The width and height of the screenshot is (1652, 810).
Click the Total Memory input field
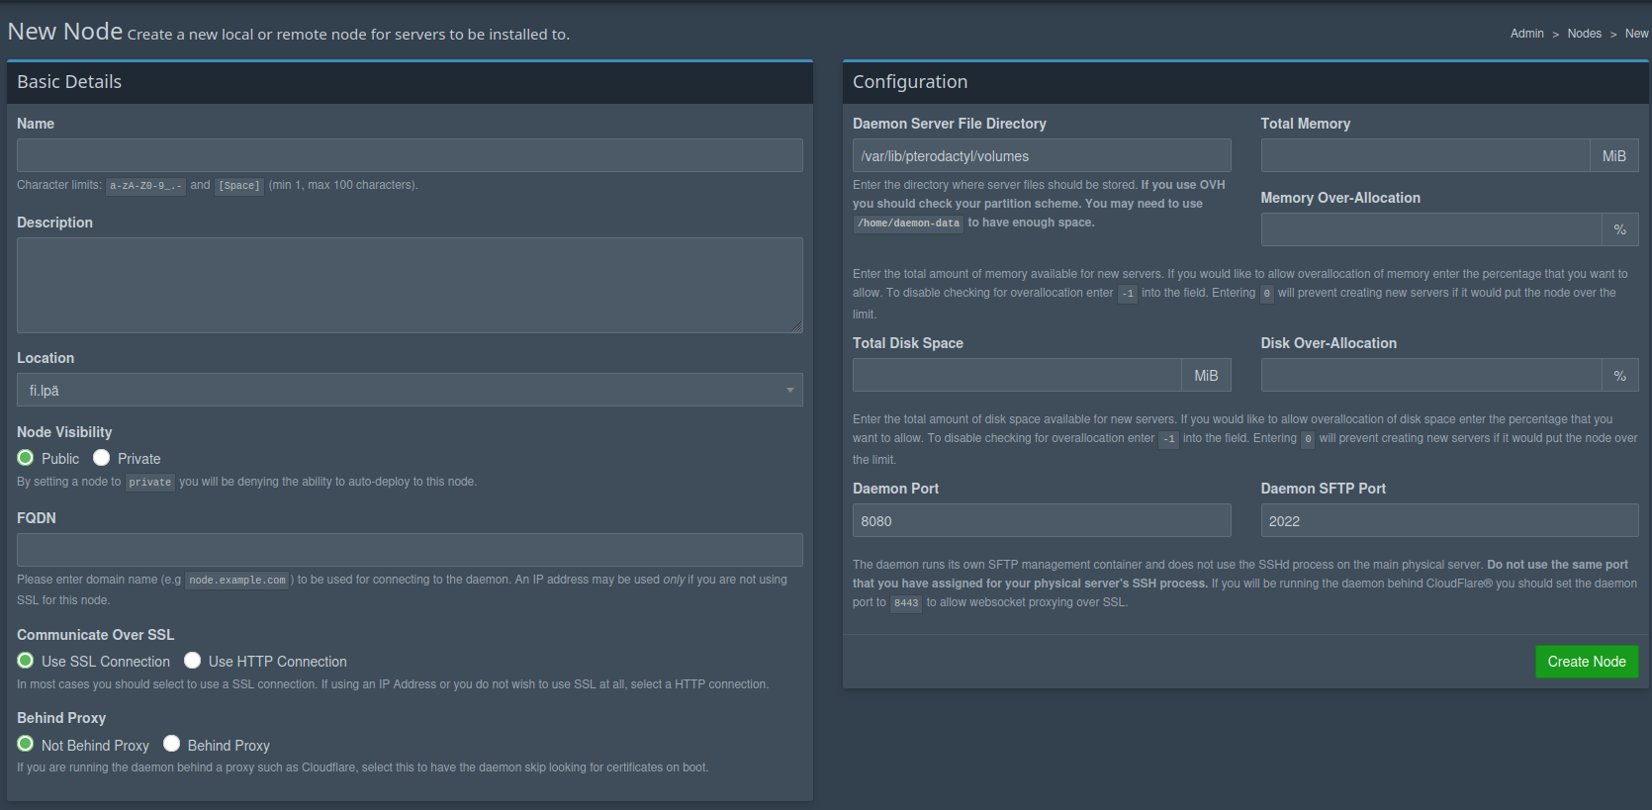[x=1424, y=155]
